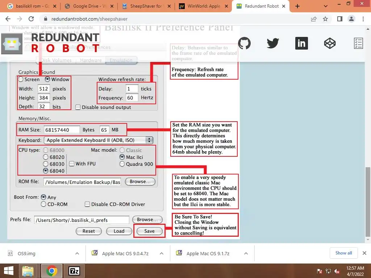371x278 pixels.
Task: Click the Width field showing 512
Action: tap(44, 89)
